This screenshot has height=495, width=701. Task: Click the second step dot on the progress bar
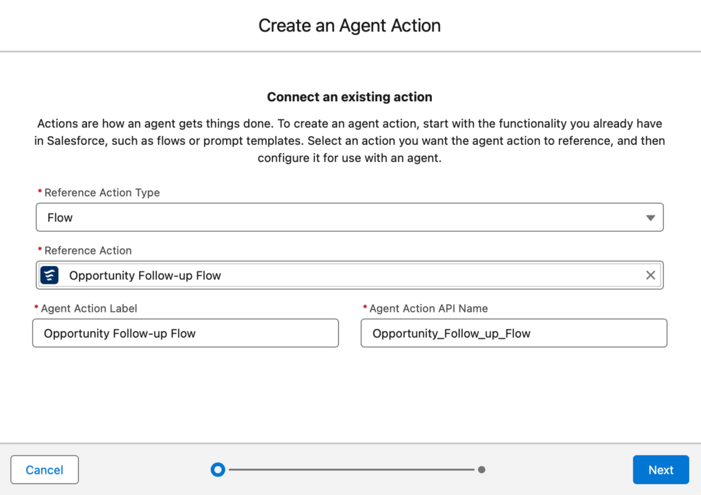[x=481, y=470]
